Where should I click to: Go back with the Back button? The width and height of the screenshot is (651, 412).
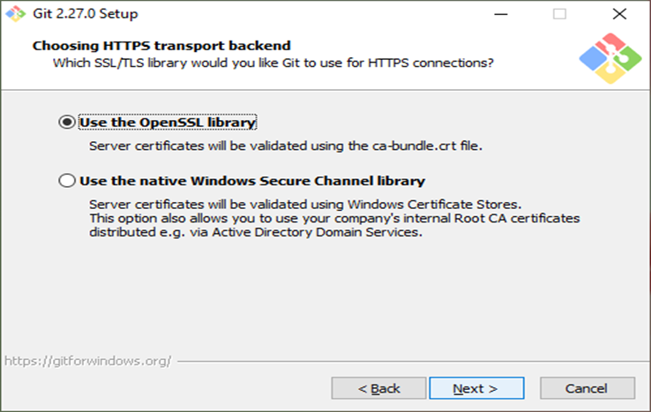coord(378,388)
